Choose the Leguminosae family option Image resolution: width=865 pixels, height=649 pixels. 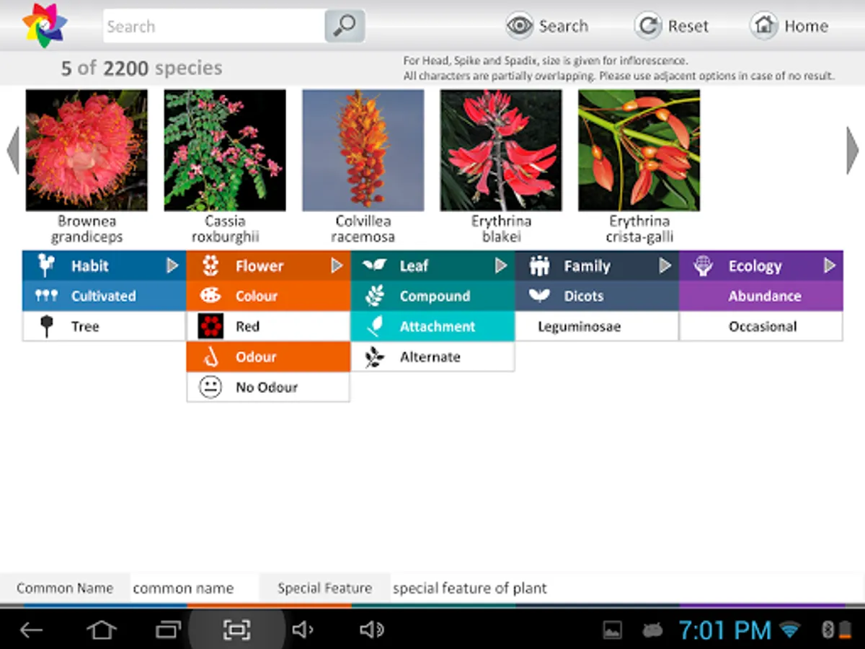point(597,327)
